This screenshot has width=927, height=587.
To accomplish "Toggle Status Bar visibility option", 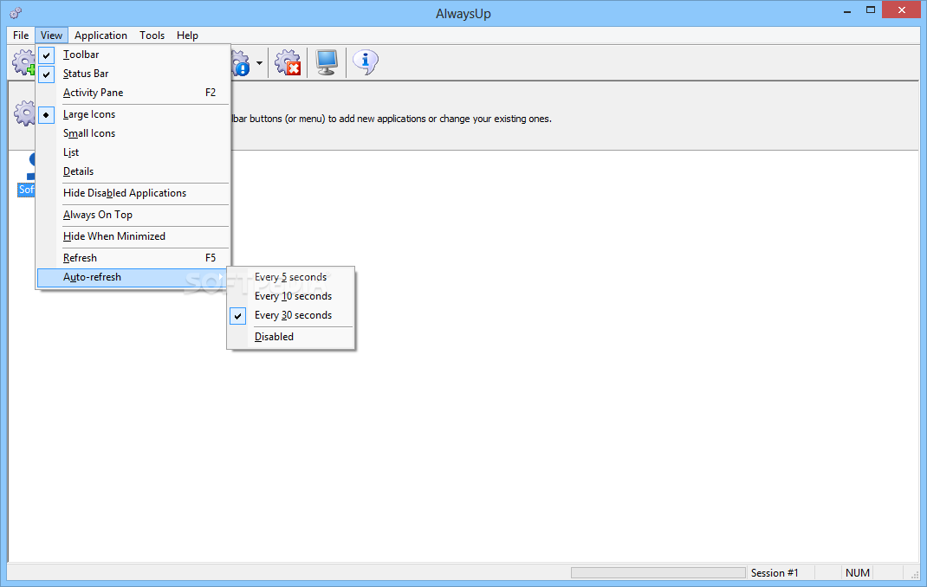I will tap(133, 74).
